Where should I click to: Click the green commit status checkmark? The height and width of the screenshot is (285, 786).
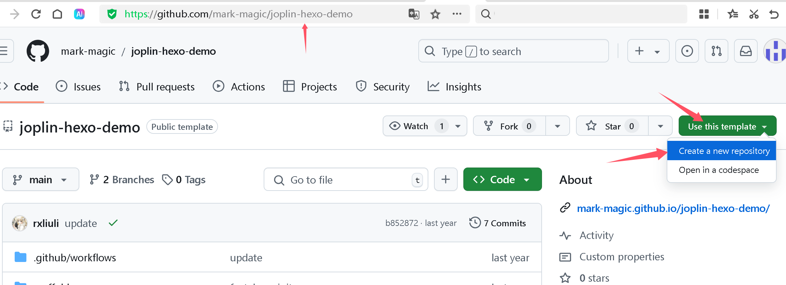pyautogui.click(x=113, y=223)
